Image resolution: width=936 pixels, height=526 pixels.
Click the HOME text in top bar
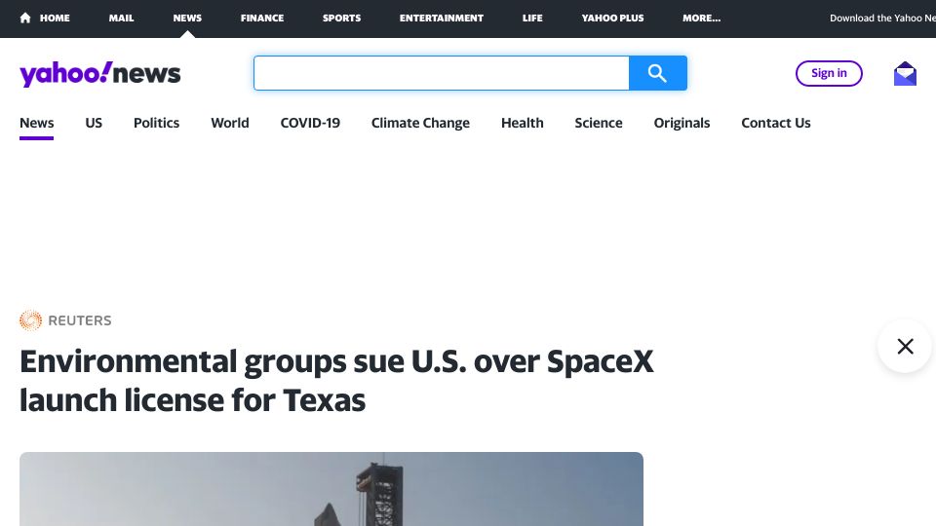click(x=55, y=18)
